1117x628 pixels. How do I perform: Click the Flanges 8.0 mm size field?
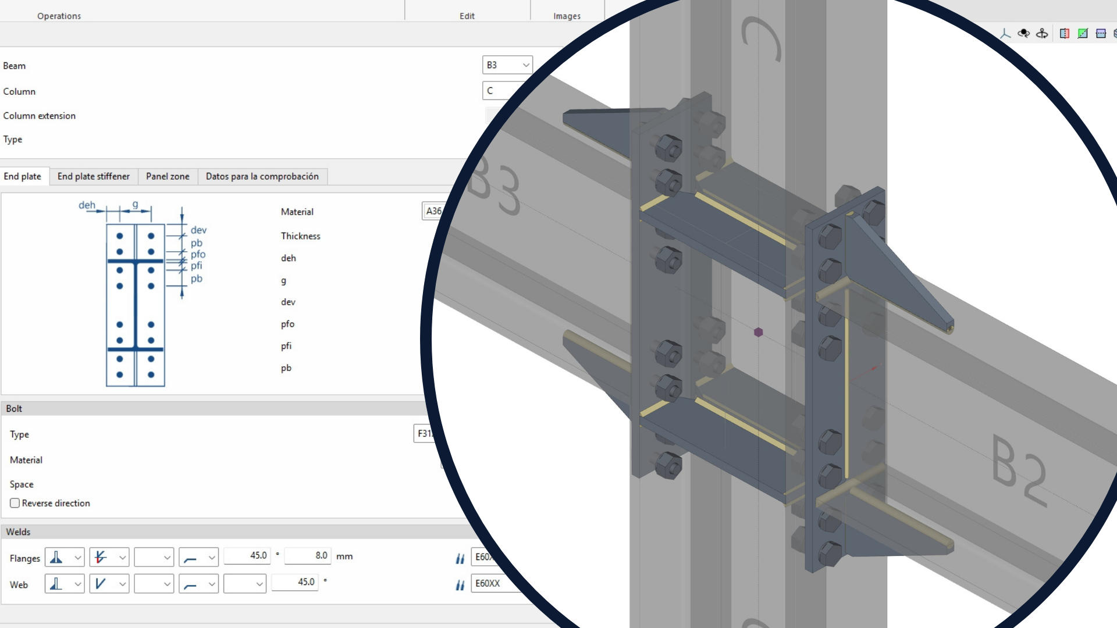coord(307,556)
